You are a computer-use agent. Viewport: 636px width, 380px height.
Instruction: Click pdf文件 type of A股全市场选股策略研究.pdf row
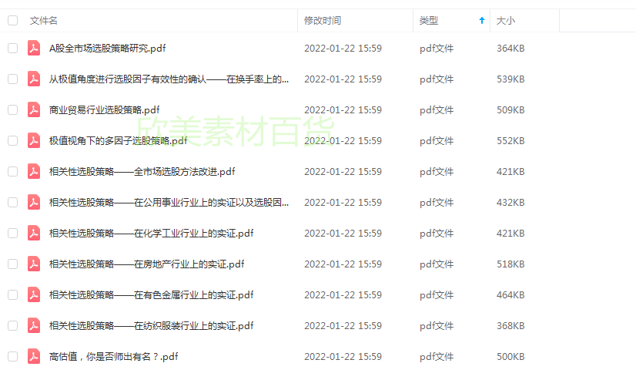(x=437, y=49)
